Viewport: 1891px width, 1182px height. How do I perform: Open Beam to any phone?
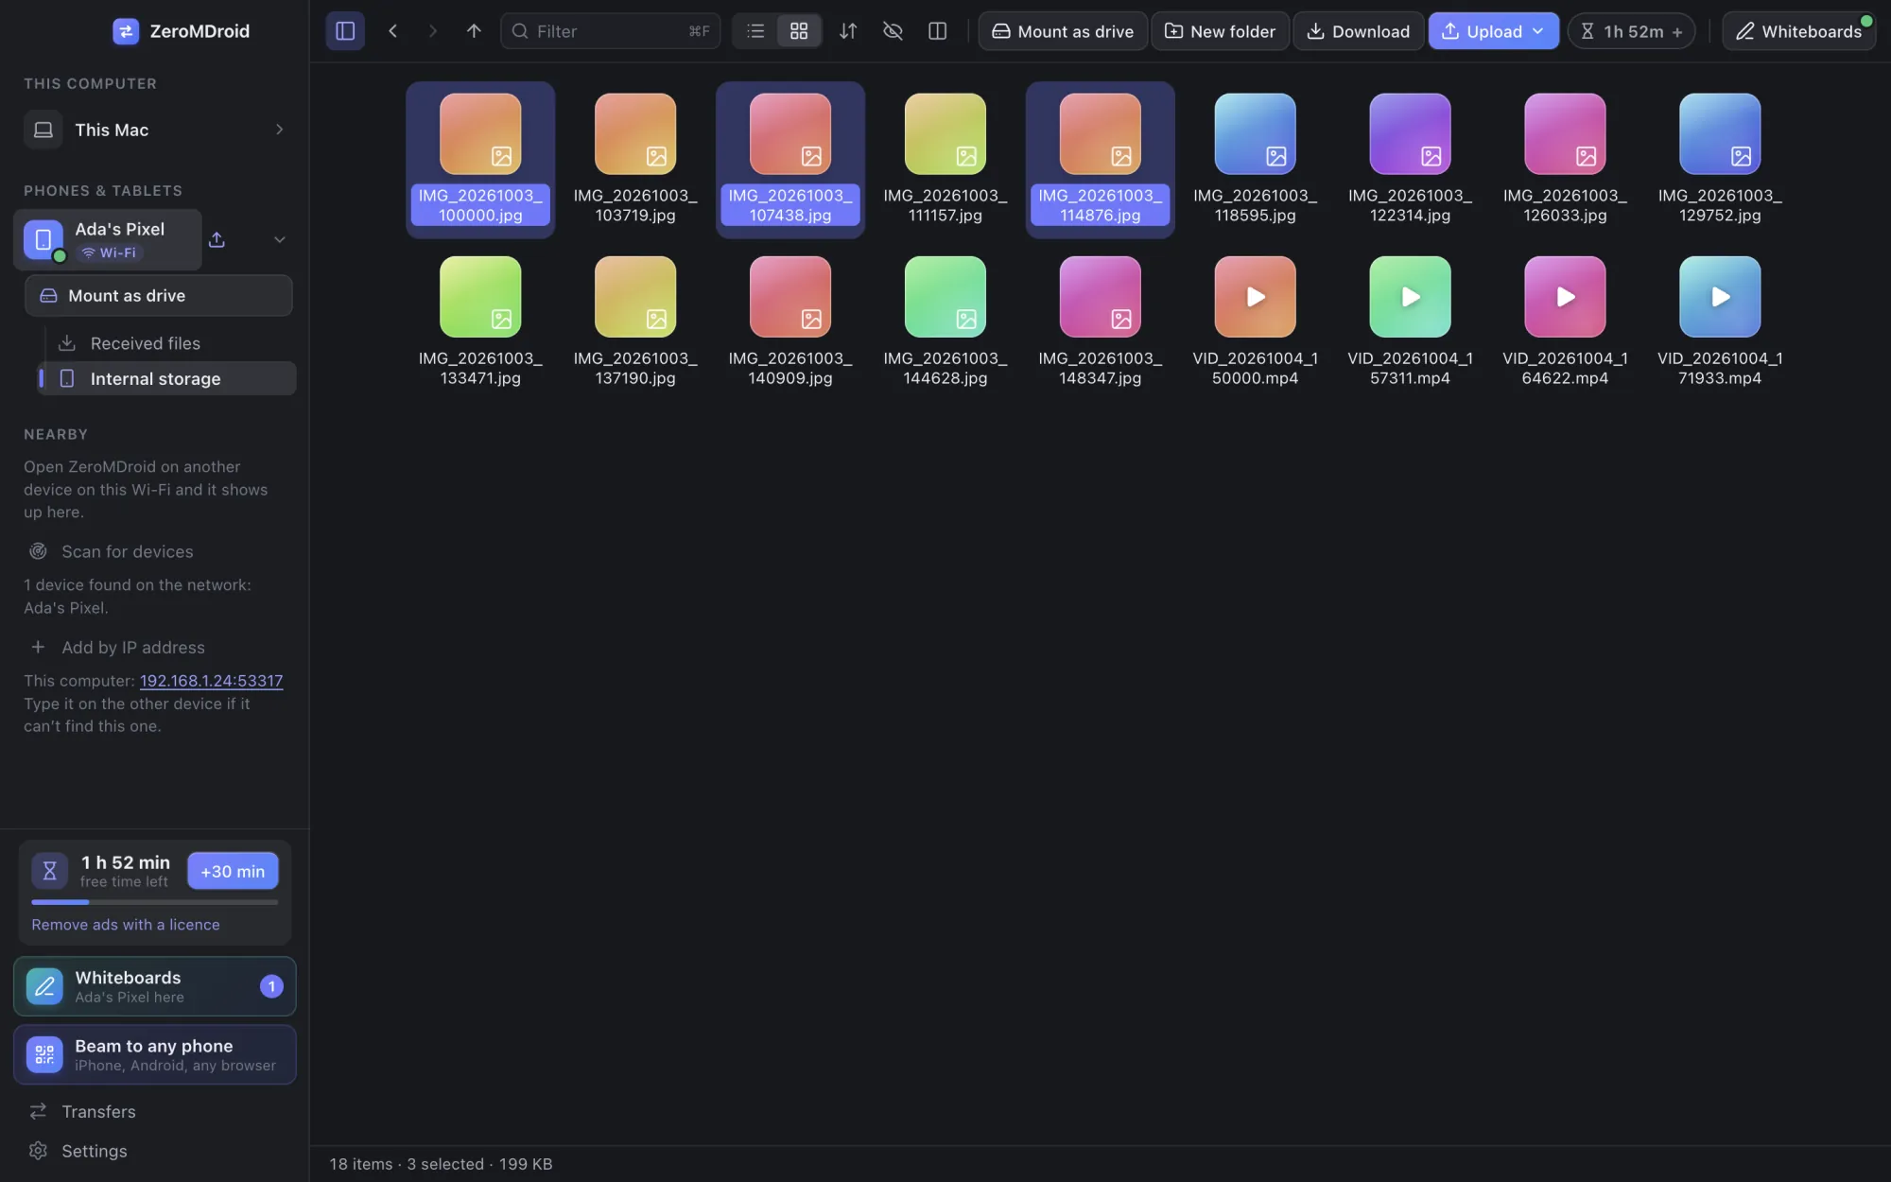(x=155, y=1054)
